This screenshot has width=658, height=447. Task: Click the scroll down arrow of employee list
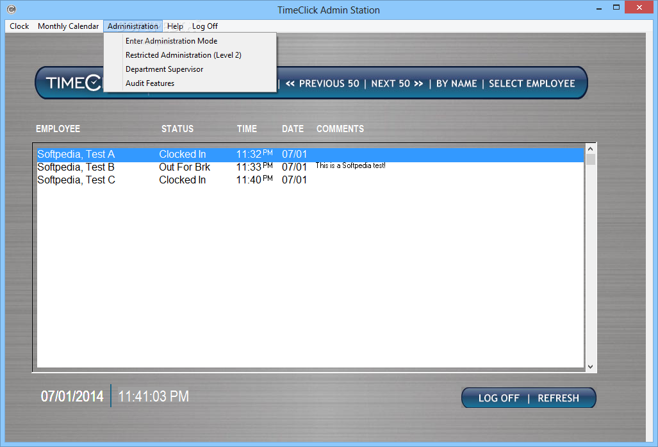pos(591,367)
